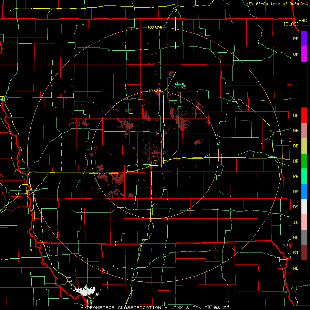
Task: Click the 'ND' legend label
Action: [296, 268]
